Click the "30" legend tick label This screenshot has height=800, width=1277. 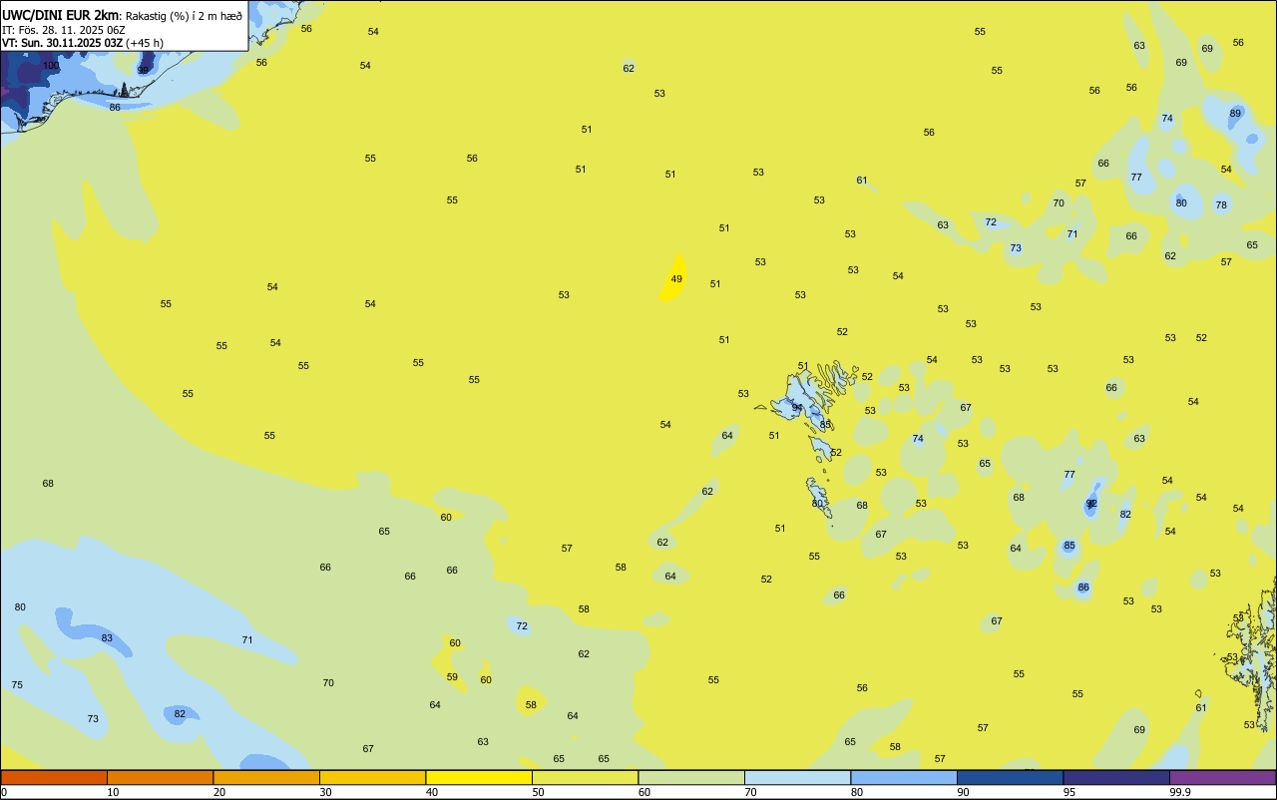[x=326, y=792]
